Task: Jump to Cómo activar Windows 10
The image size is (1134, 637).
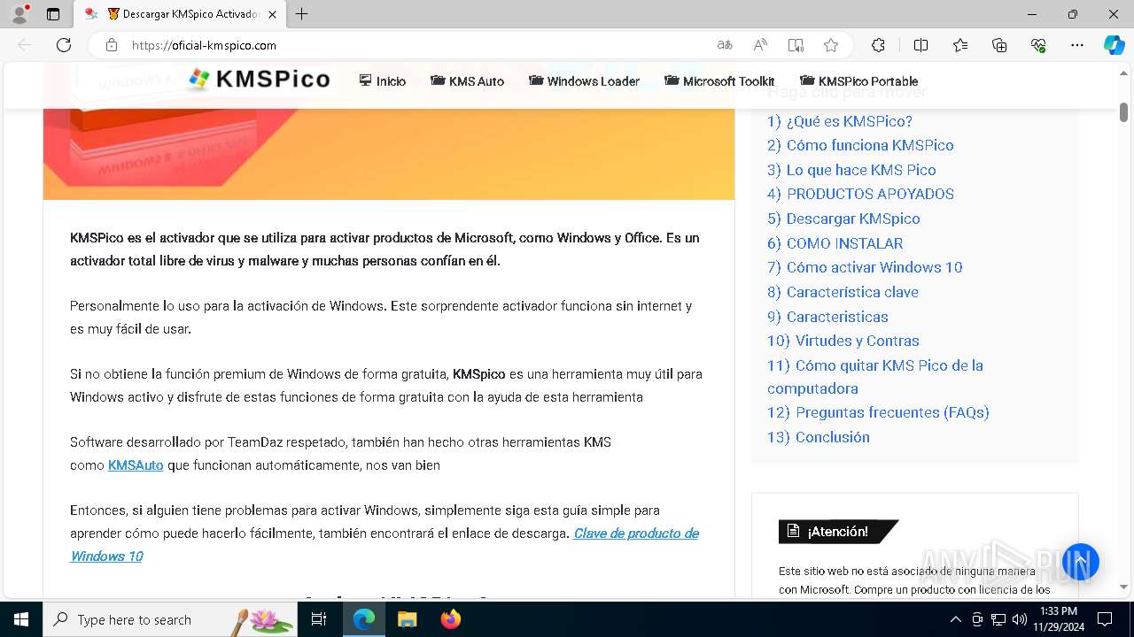Action: (865, 267)
